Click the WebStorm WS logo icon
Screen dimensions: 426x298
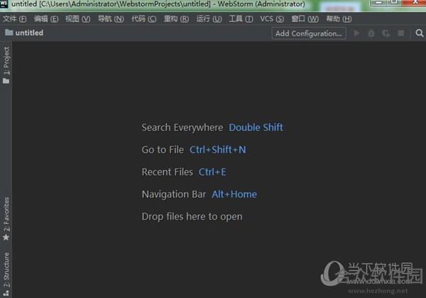click(4, 4)
